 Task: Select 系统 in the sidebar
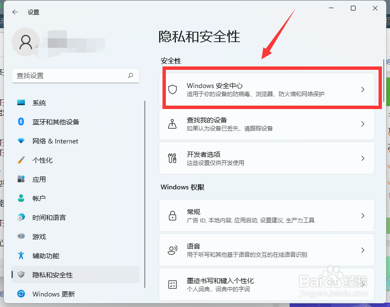point(76,103)
